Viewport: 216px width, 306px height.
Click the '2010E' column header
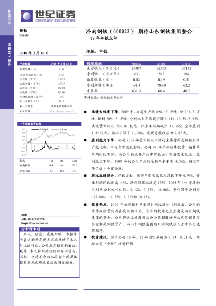(162, 64)
